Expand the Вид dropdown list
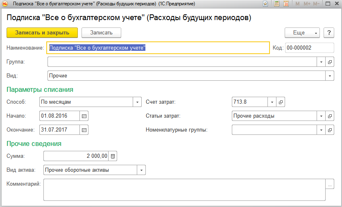Image resolution: width=342 pixels, height=207 pixels. point(330,76)
